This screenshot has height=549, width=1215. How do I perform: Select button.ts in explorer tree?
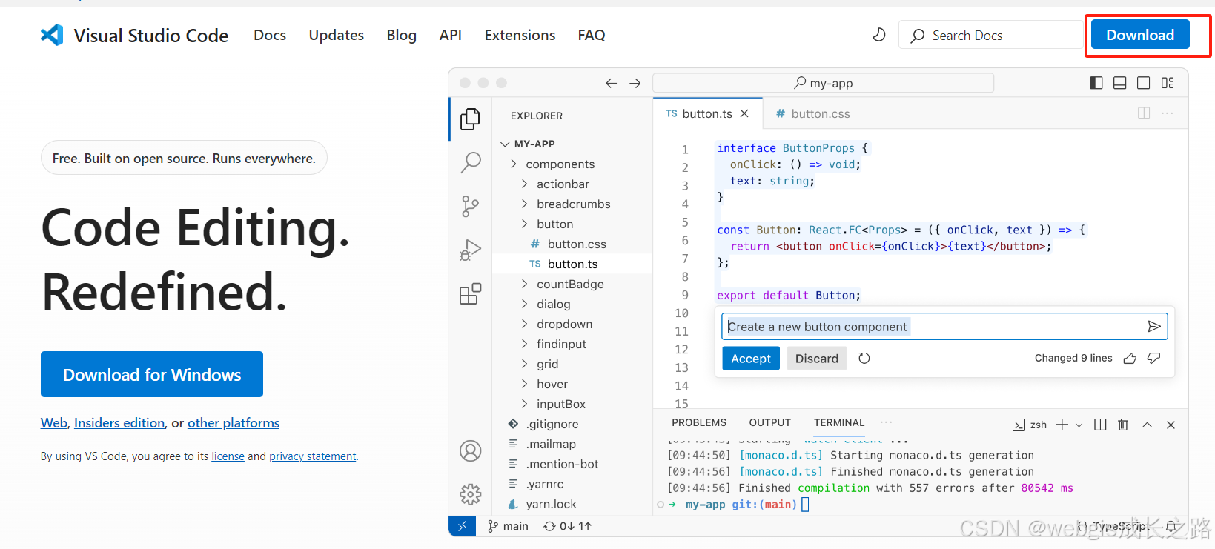coord(572,264)
